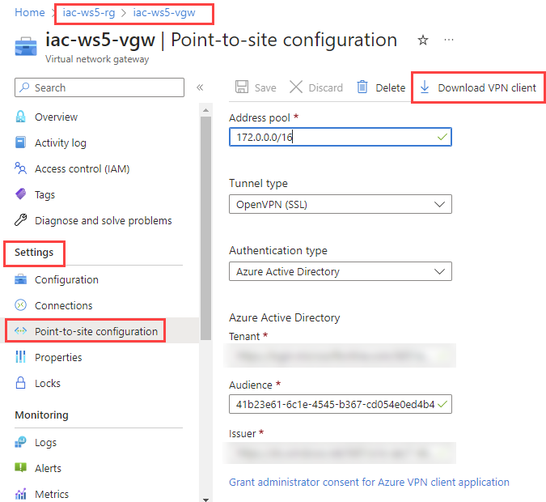Click the Discard button label
Viewport: 546px width, 502px height.
tap(326, 87)
